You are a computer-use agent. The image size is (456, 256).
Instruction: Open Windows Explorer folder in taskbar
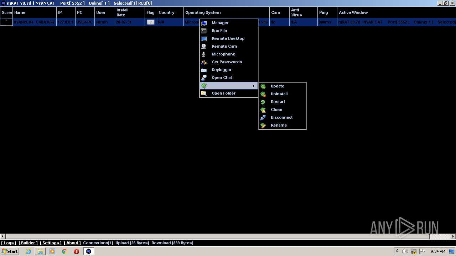[x=40, y=251]
